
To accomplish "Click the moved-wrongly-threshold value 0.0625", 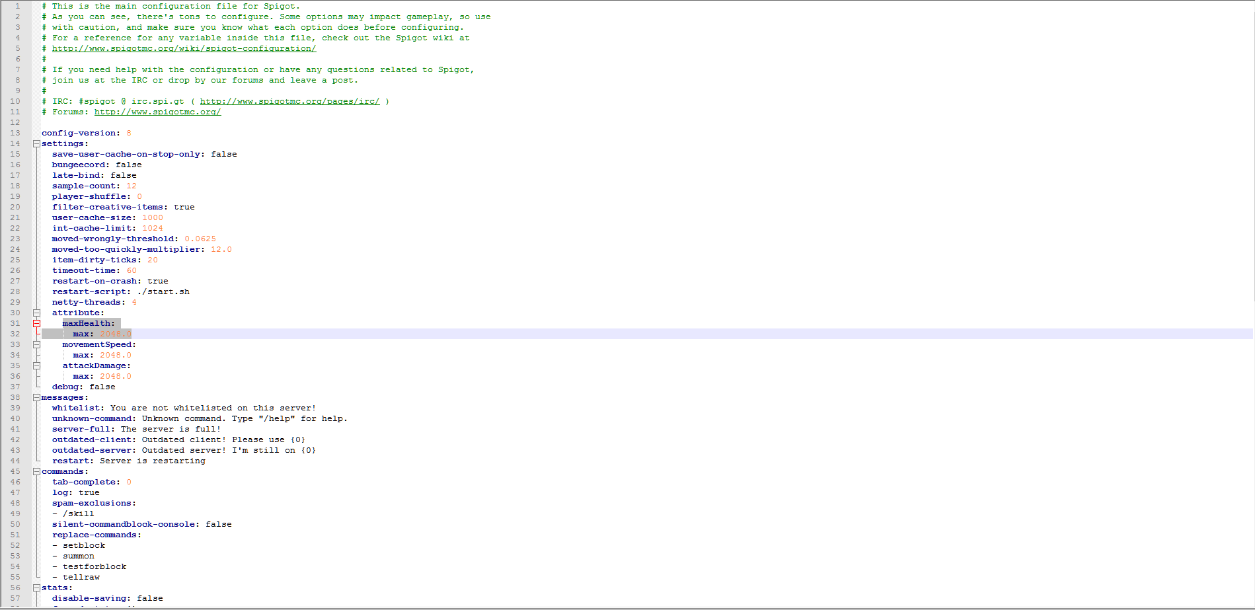I will click(x=200, y=239).
